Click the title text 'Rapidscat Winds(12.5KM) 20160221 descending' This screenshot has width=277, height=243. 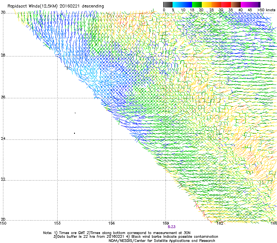56,6
